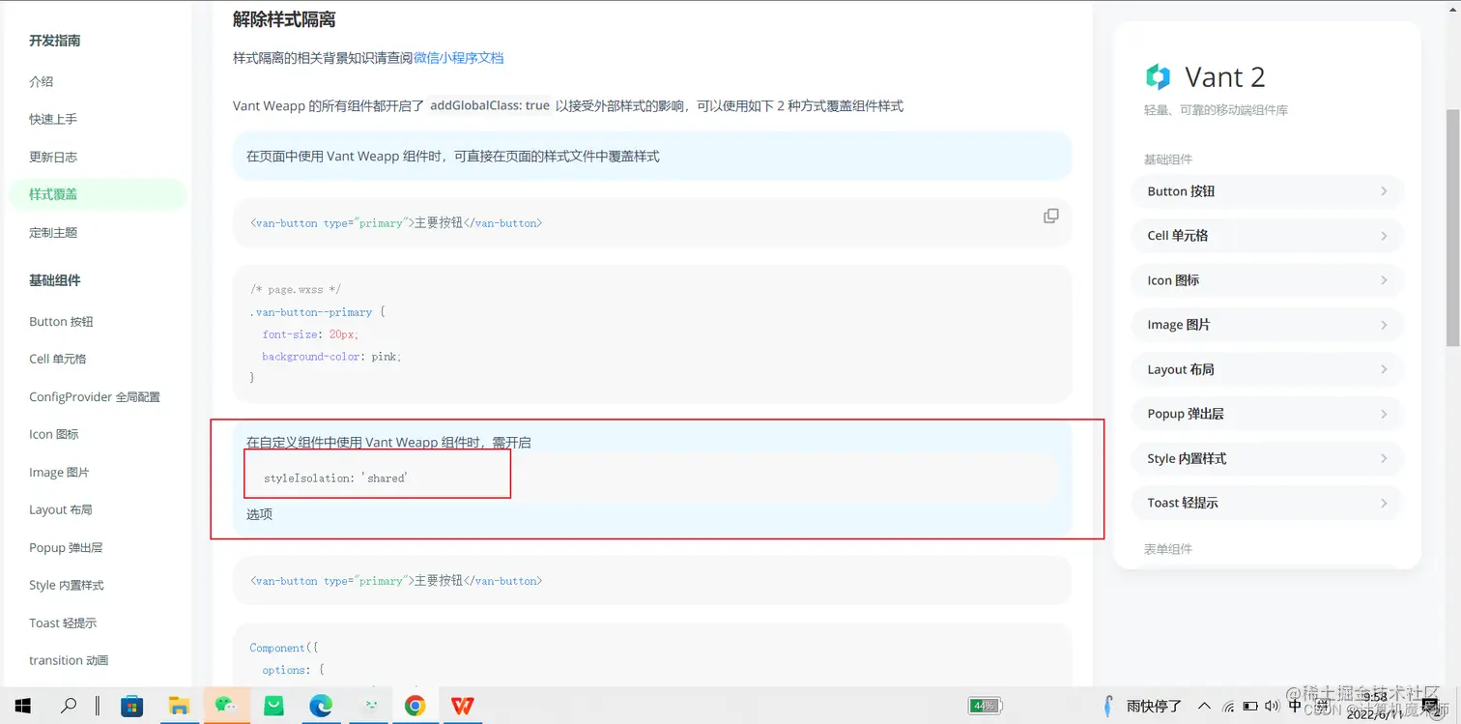This screenshot has width=1461, height=724.
Task: Click the .van-button--primary selector line
Action: 317,312
